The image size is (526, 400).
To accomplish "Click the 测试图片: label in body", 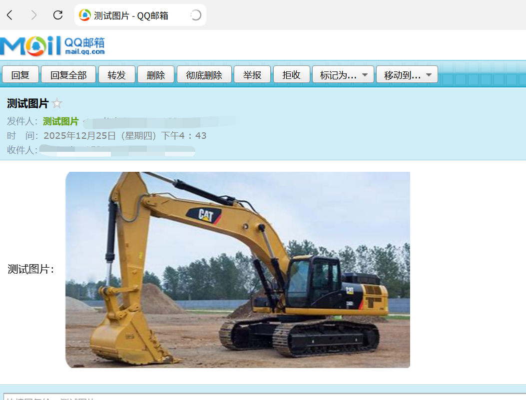I will pyautogui.click(x=30, y=269).
